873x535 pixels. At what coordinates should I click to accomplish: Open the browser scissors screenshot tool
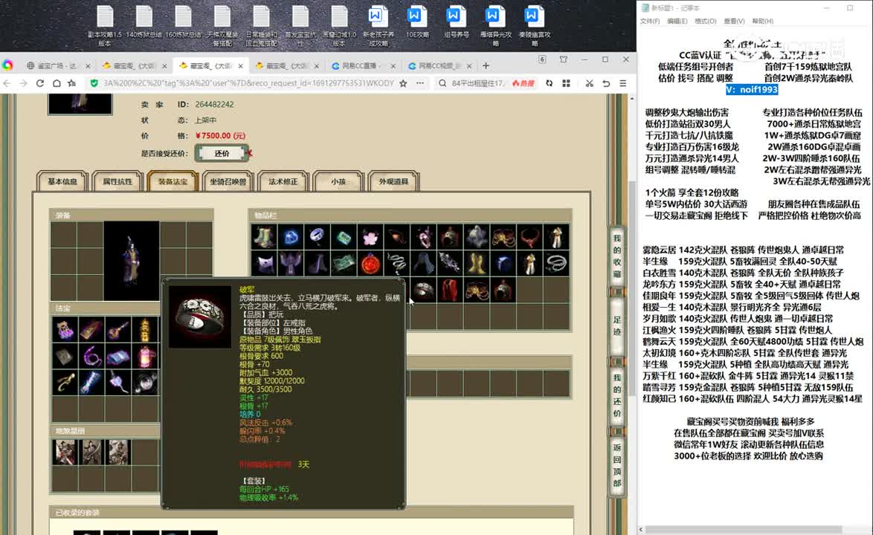[x=589, y=83]
